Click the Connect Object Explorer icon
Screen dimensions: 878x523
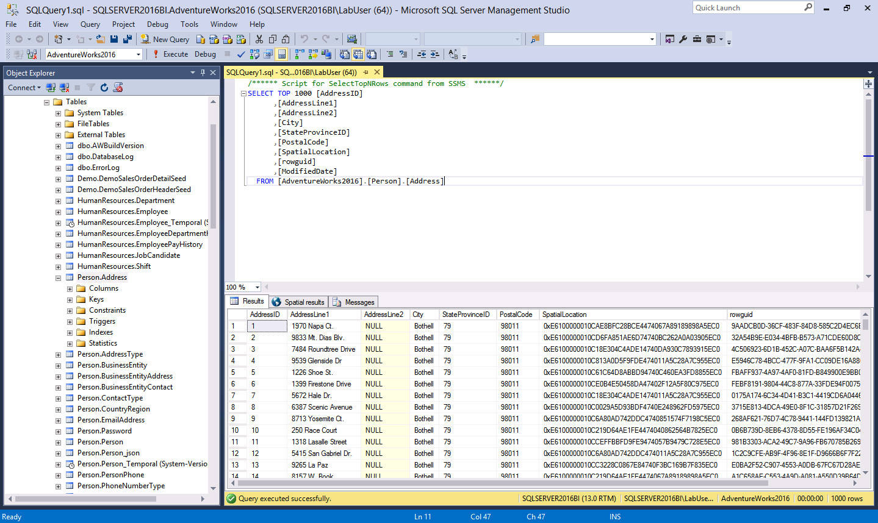click(x=51, y=88)
